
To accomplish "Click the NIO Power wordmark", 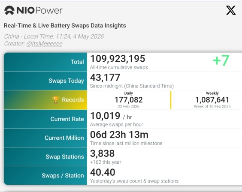I will (39, 10).
